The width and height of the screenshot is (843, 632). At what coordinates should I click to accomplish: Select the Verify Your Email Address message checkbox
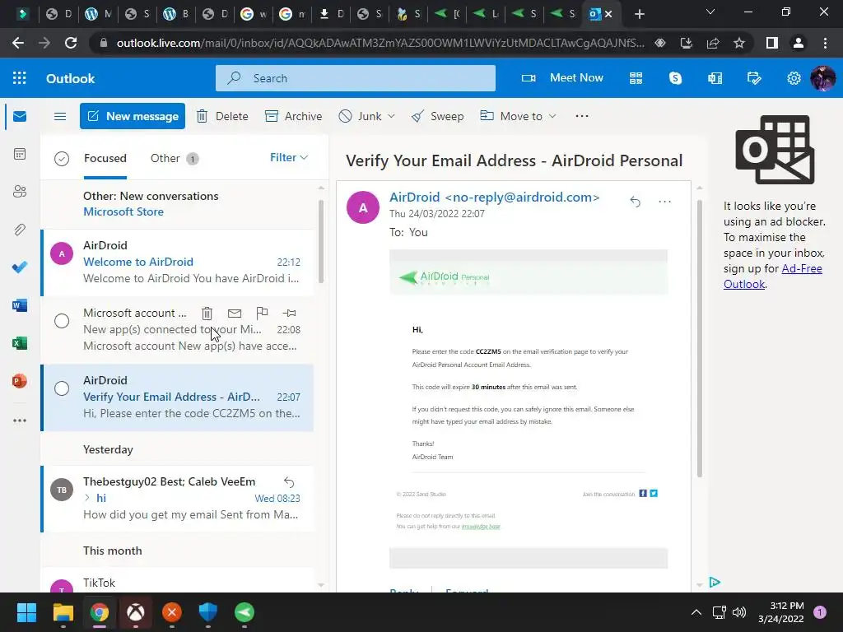click(62, 388)
